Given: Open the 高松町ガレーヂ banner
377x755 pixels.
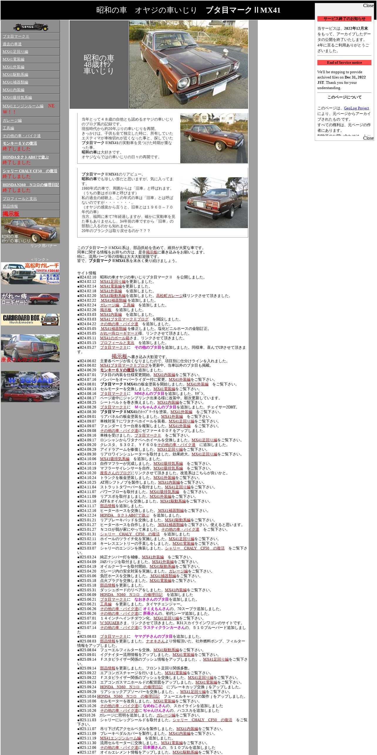Looking at the screenshot, I should click(30, 273).
